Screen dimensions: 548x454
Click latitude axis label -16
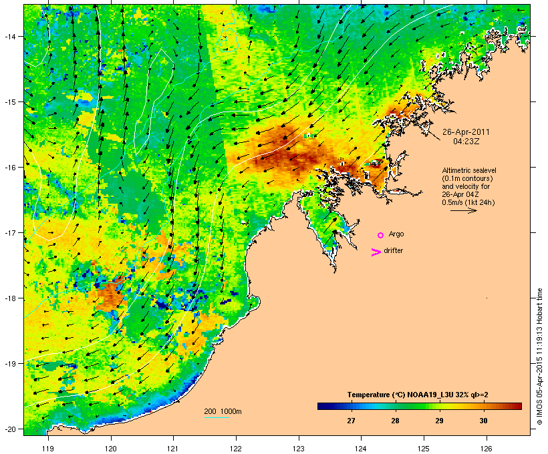(9, 168)
